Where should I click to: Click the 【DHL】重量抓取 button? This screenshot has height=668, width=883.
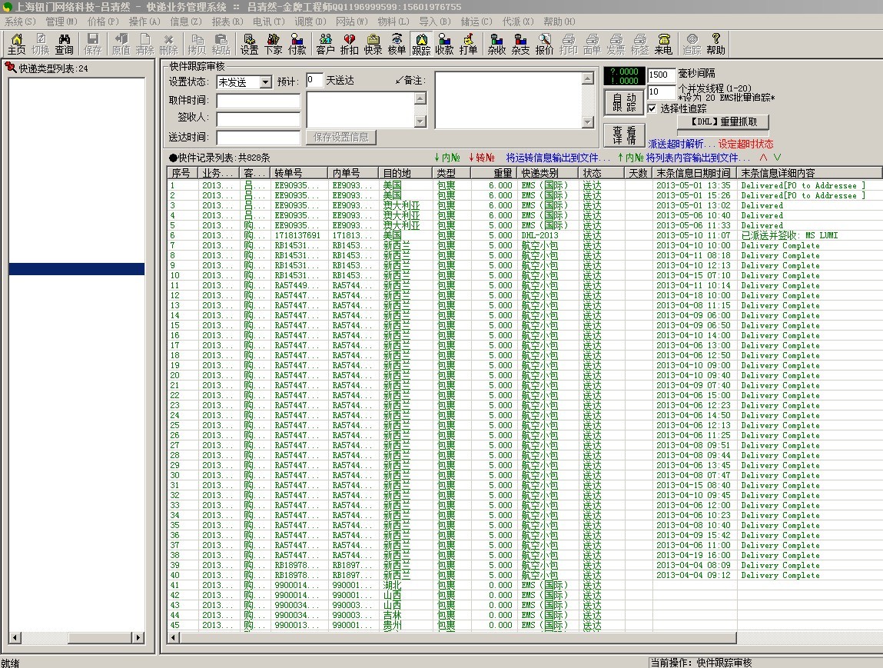pos(722,121)
